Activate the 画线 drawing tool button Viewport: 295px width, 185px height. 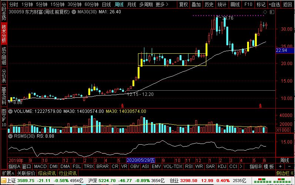tap(235, 4)
